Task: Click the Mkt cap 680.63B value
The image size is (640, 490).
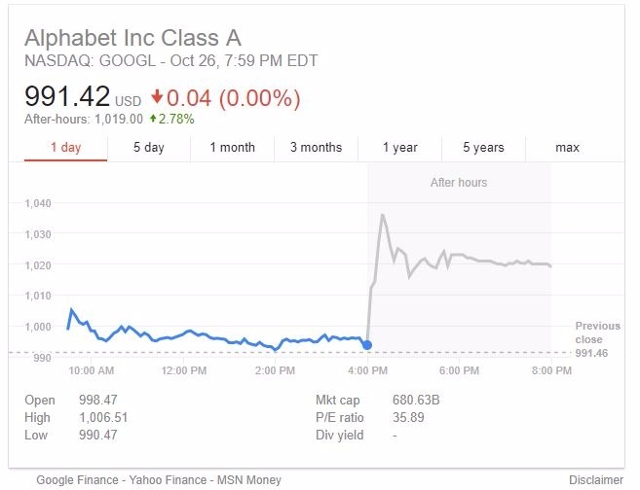Action: coord(419,400)
